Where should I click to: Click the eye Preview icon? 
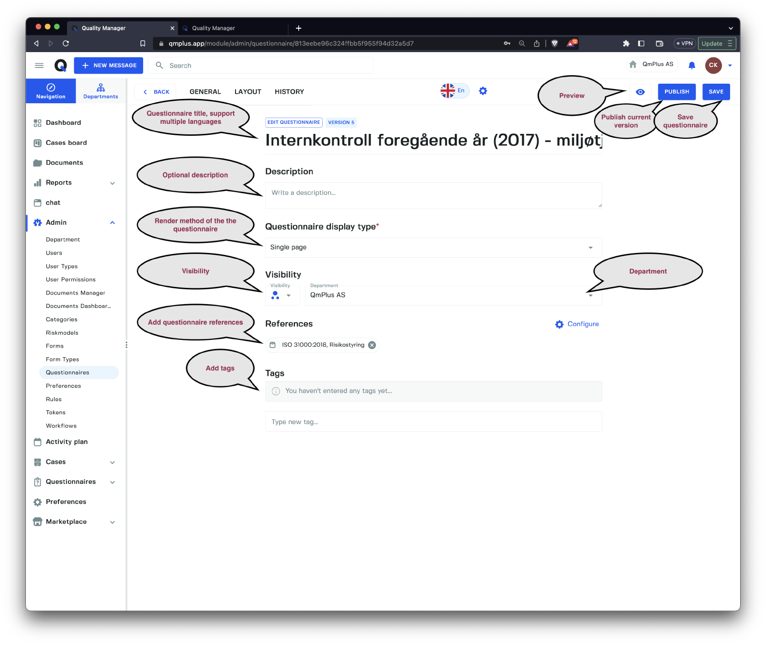pyautogui.click(x=640, y=92)
